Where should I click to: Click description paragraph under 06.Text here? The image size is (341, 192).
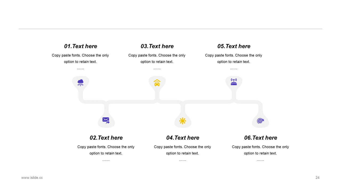click(x=261, y=153)
